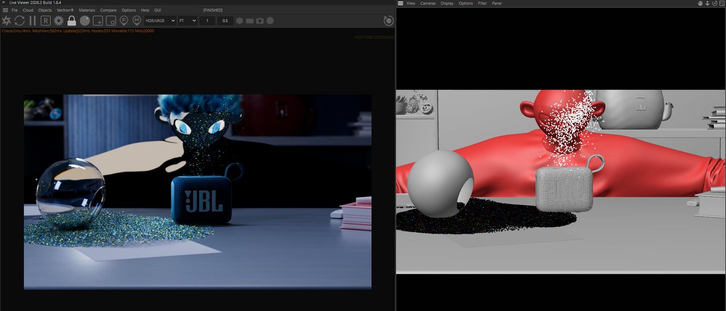Open the Live Viewer Options menu
The height and width of the screenshot is (311, 726).
click(x=129, y=10)
